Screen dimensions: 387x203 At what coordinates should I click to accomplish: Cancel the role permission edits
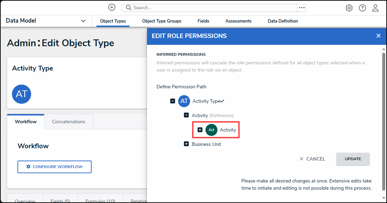[x=312, y=159]
